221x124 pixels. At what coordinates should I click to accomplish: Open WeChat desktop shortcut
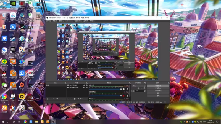click(4, 86)
